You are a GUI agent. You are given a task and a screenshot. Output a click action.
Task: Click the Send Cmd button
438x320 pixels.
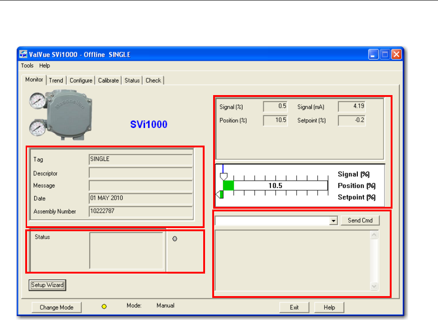point(360,220)
